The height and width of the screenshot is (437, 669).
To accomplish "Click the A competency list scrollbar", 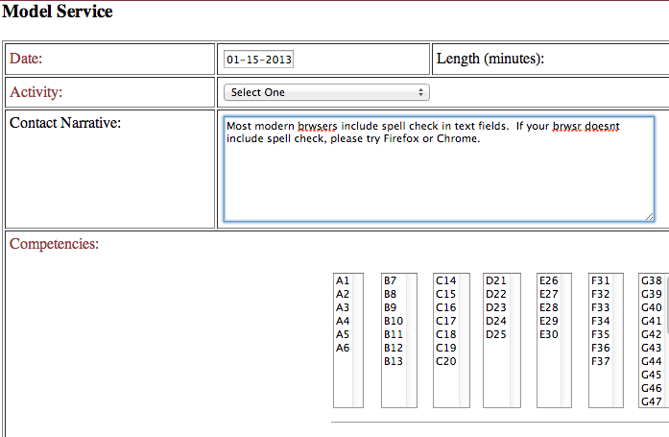I will tap(358, 340).
